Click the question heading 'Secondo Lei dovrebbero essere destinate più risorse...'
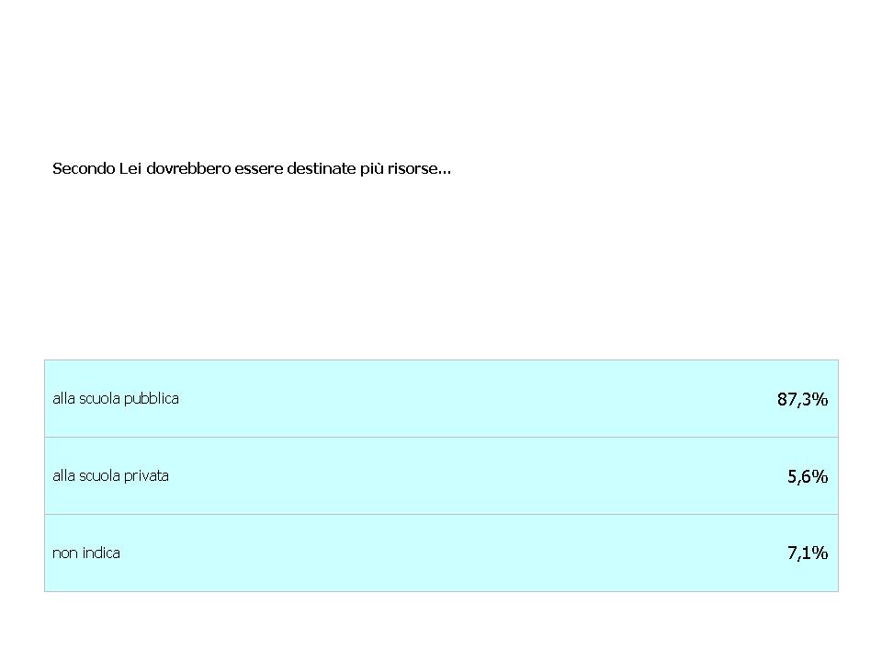Image resolution: width=882 pixels, height=662 pixels. click(252, 168)
